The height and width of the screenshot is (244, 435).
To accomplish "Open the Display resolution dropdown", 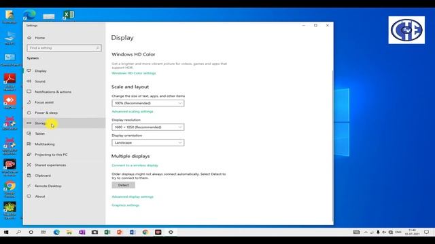I will (148, 127).
